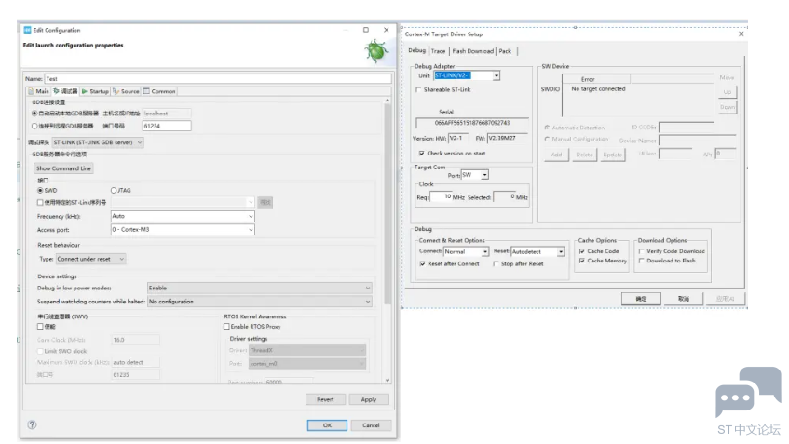Screen dimensions: 789x444
Task: Click Show Command Line button
Action: pyautogui.click(x=64, y=168)
